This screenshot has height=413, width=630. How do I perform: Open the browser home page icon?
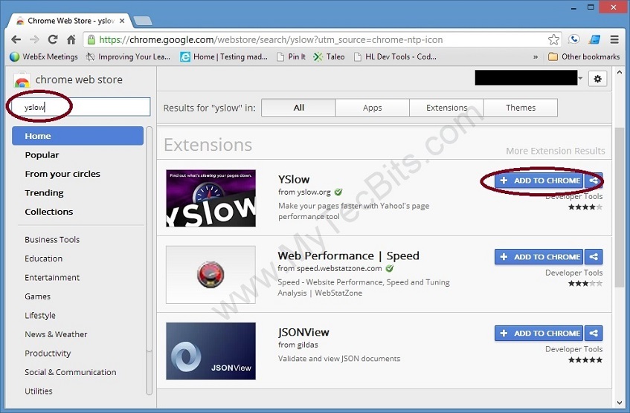click(71, 39)
